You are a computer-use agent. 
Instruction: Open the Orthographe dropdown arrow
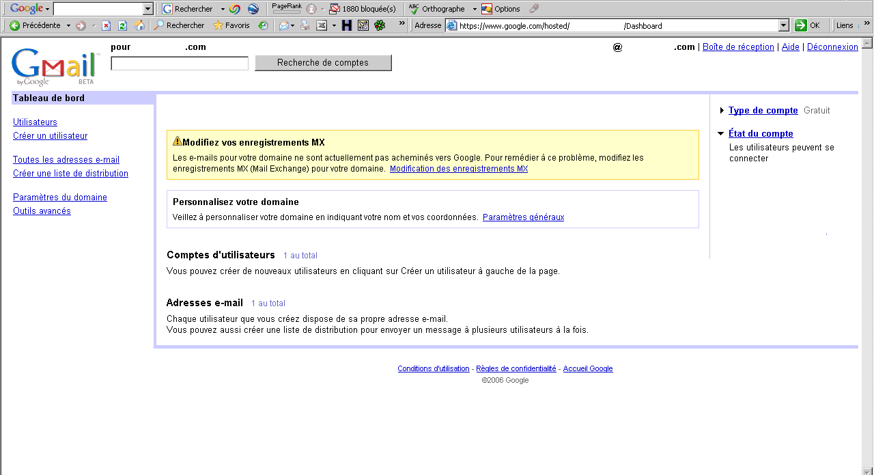(475, 9)
